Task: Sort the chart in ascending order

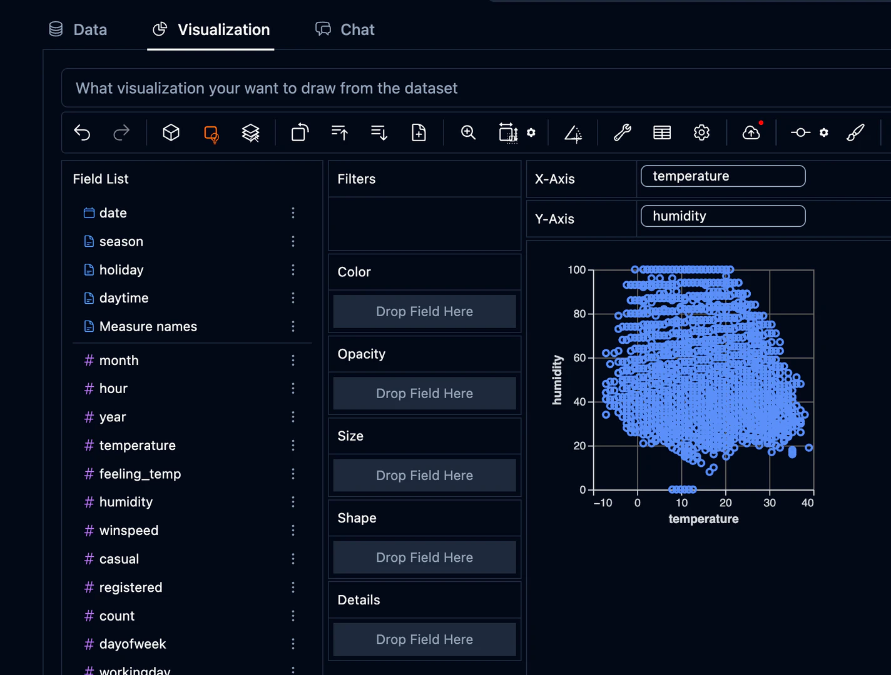Action: (x=339, y=132)
